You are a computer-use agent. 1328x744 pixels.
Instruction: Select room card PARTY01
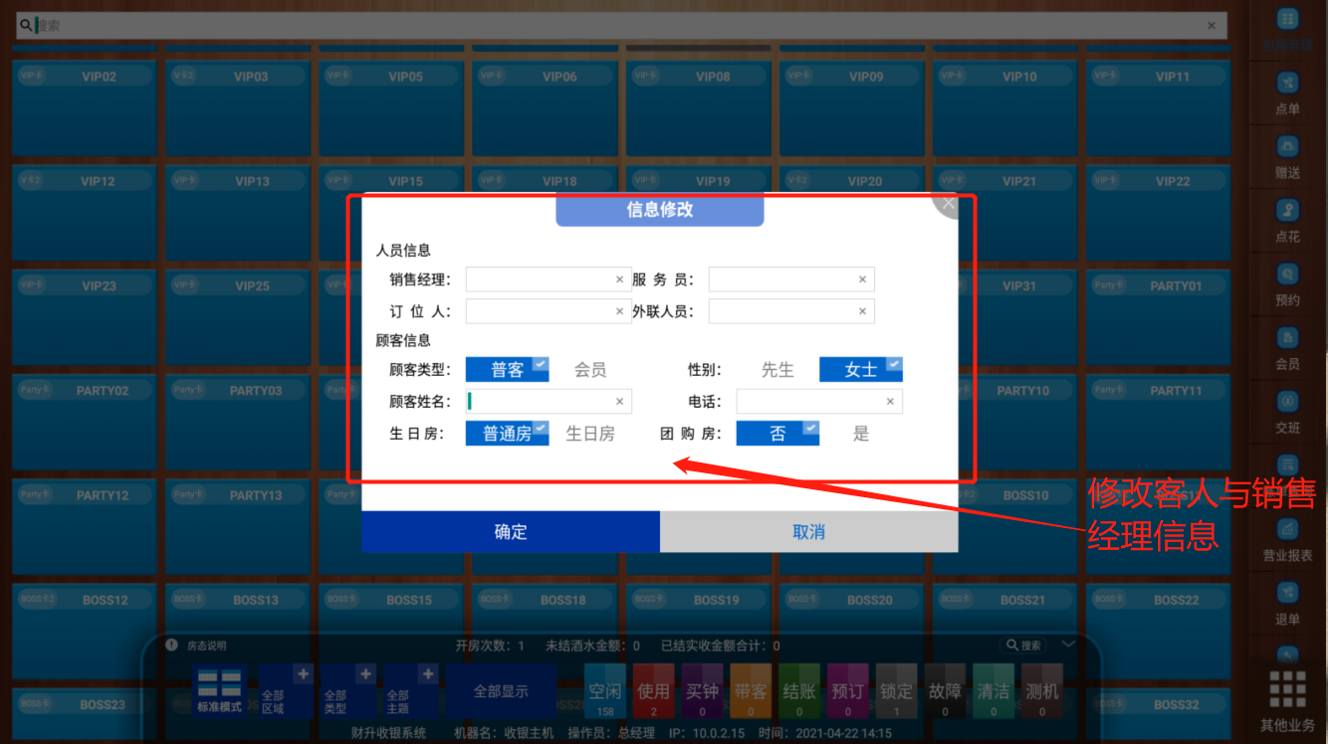[1158, 316]
